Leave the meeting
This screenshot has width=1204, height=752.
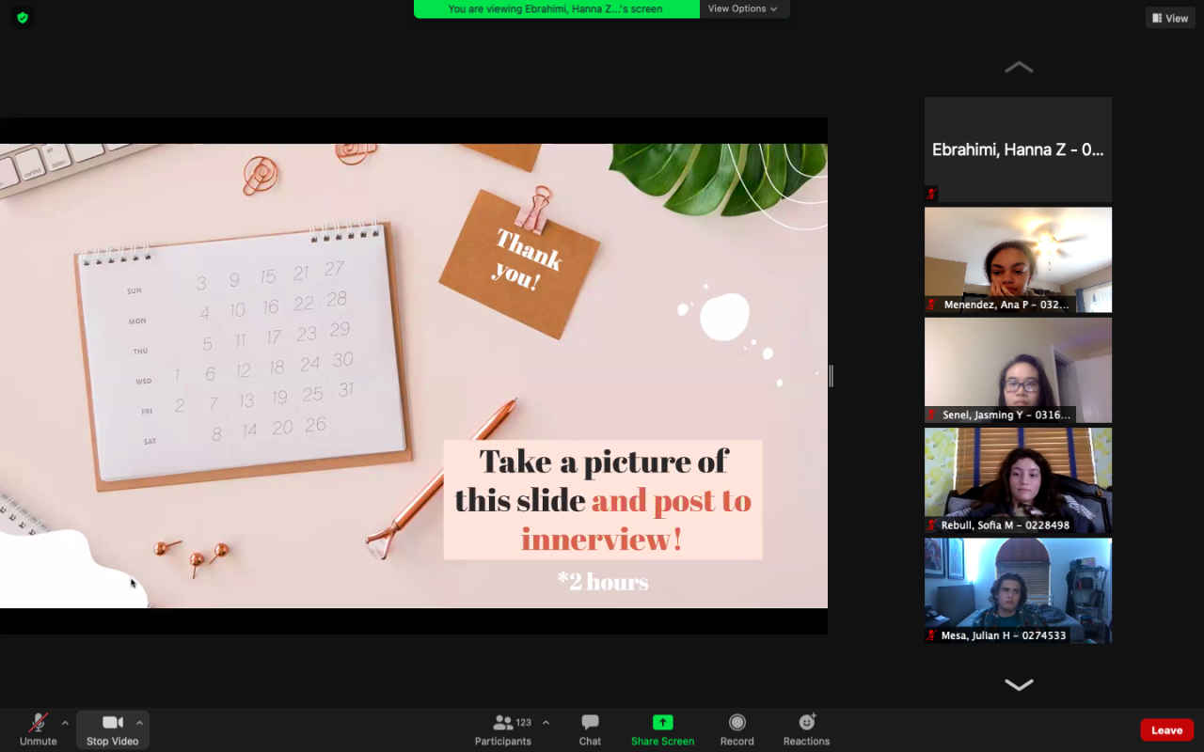(x=1166, y=730)
